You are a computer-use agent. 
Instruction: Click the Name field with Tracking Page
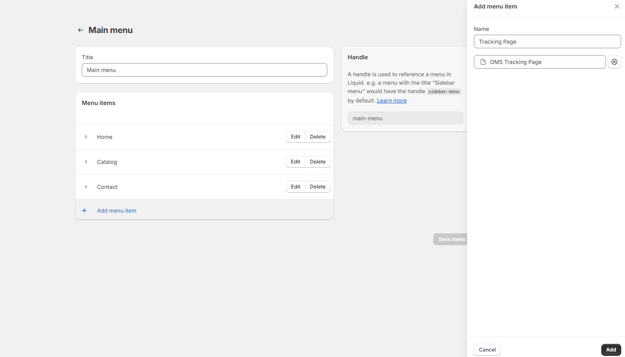(x=547, y=42)
